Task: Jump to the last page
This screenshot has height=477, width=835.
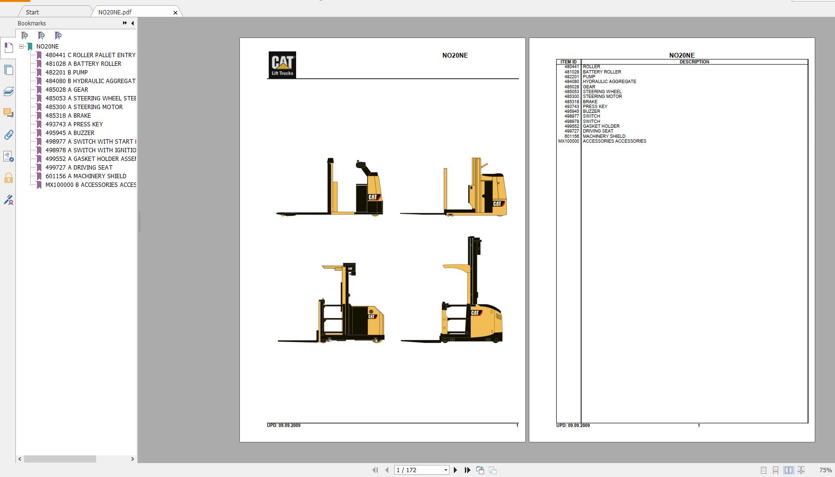Action: (467, 470)
